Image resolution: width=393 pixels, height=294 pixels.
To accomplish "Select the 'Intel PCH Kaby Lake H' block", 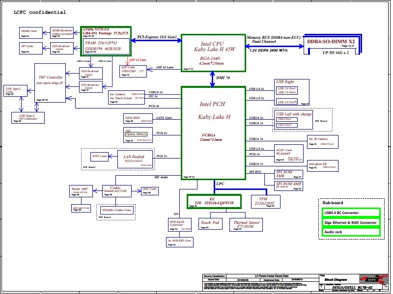I will tap(213, 133).
